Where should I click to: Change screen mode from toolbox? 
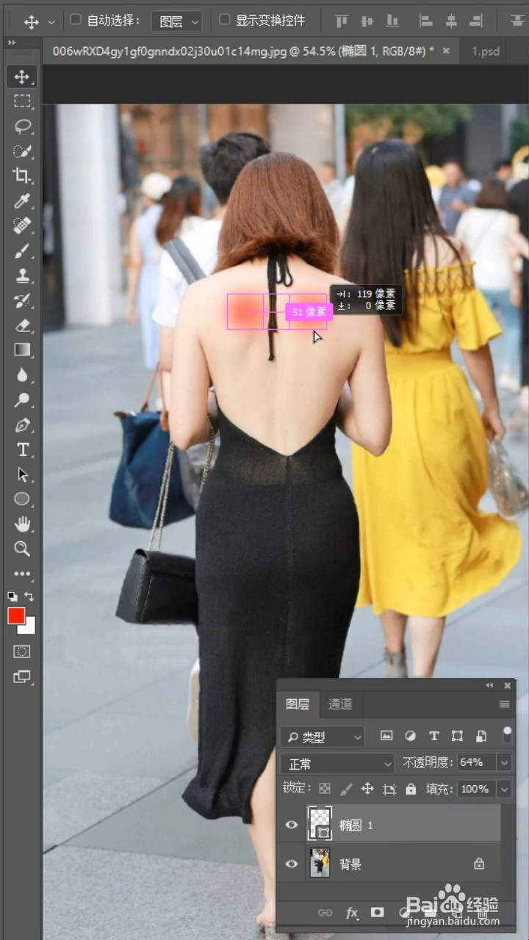pos(22,676)
